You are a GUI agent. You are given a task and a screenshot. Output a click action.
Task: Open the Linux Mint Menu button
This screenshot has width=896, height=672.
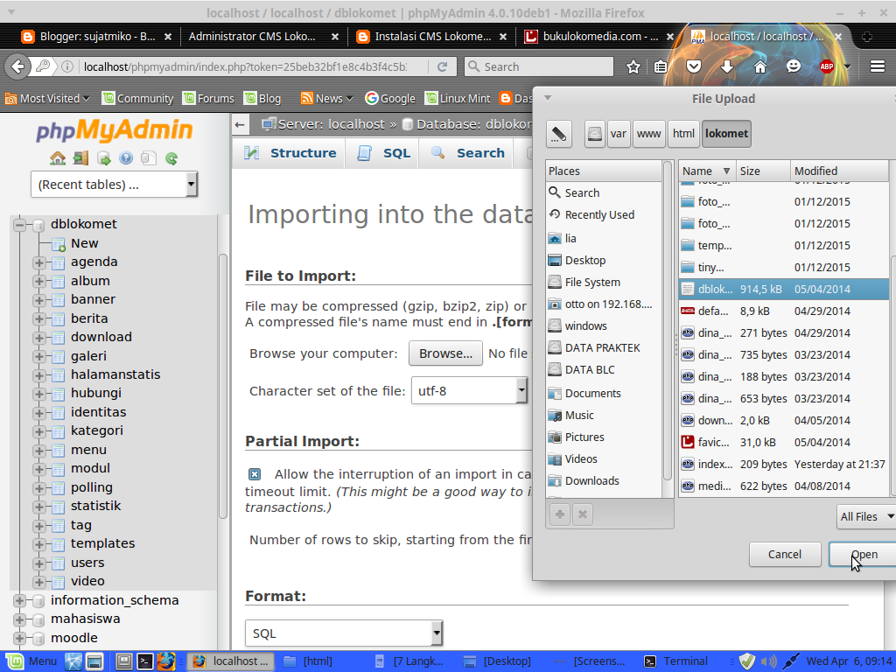click(32, 661)
